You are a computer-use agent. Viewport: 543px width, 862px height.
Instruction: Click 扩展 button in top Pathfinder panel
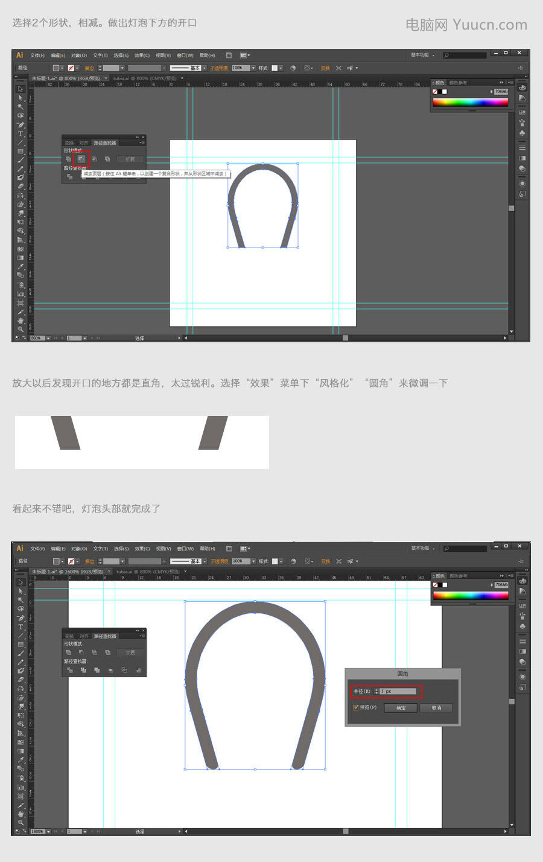(x=130, y=159)
